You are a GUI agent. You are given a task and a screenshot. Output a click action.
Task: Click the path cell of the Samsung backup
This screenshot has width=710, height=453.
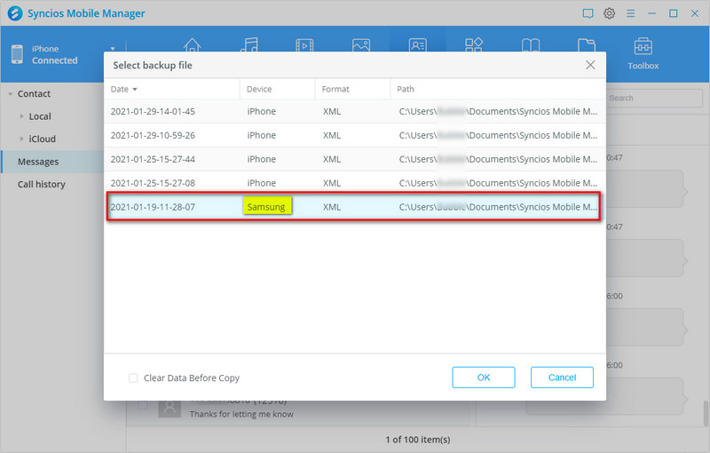[498, 207]
